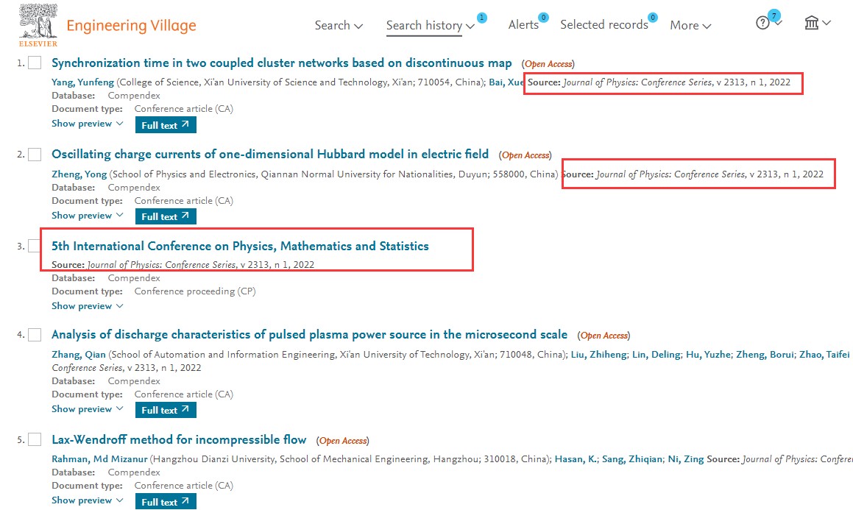Tick the checkbox for result 3

pyautogui.click(x=35, y=246)
